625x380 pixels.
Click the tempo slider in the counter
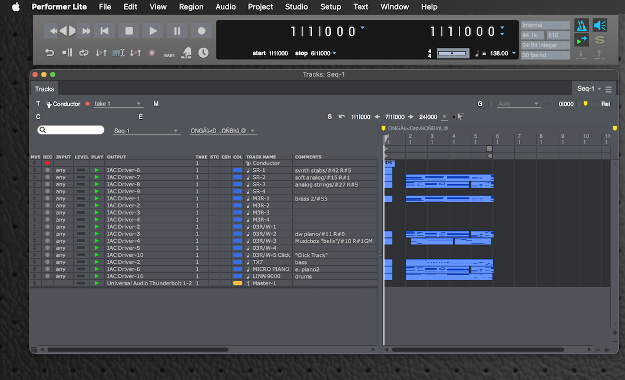coord(453,53)
